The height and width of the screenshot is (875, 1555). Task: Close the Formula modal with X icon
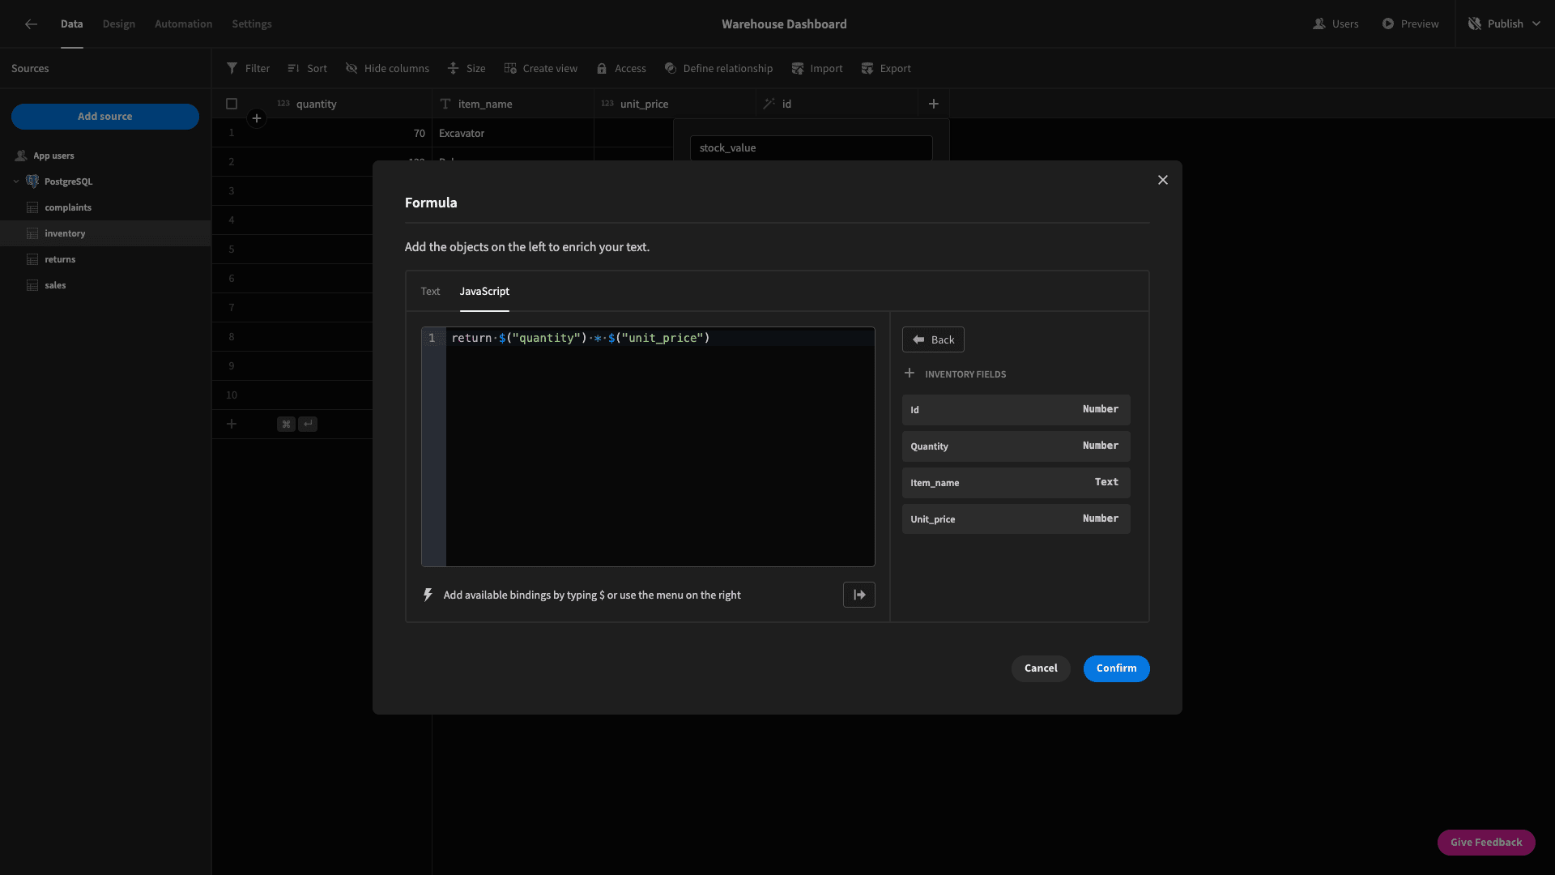(x=1163, y=180)
